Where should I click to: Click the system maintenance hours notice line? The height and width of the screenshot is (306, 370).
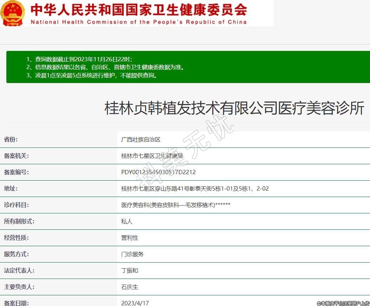92,75
